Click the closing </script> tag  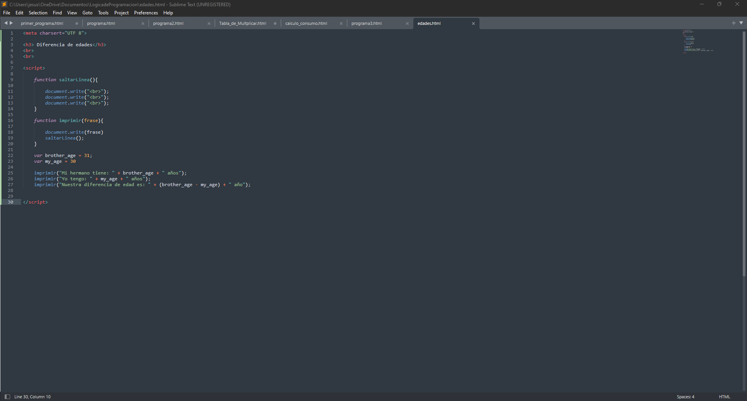[x=35, y=202]
